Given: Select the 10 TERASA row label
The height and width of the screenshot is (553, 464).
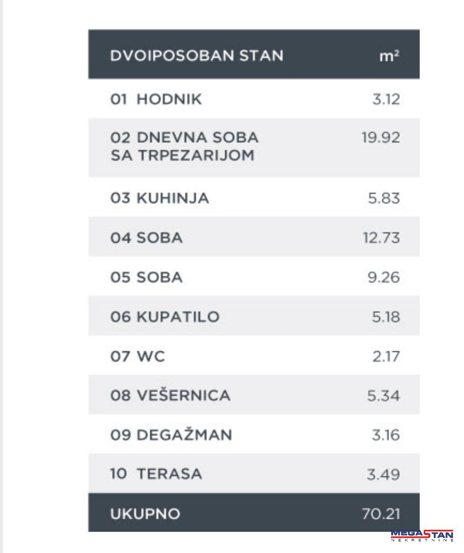Looking at the screenshot, I should click(156, 474).
